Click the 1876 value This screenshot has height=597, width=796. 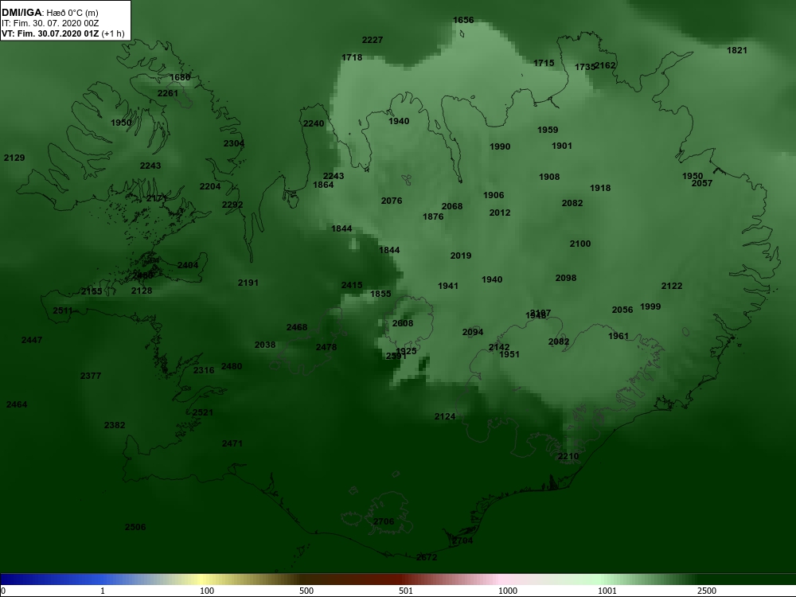433,217
